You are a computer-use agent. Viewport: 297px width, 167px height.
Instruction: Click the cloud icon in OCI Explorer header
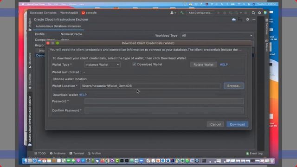(x=234, y=19)
